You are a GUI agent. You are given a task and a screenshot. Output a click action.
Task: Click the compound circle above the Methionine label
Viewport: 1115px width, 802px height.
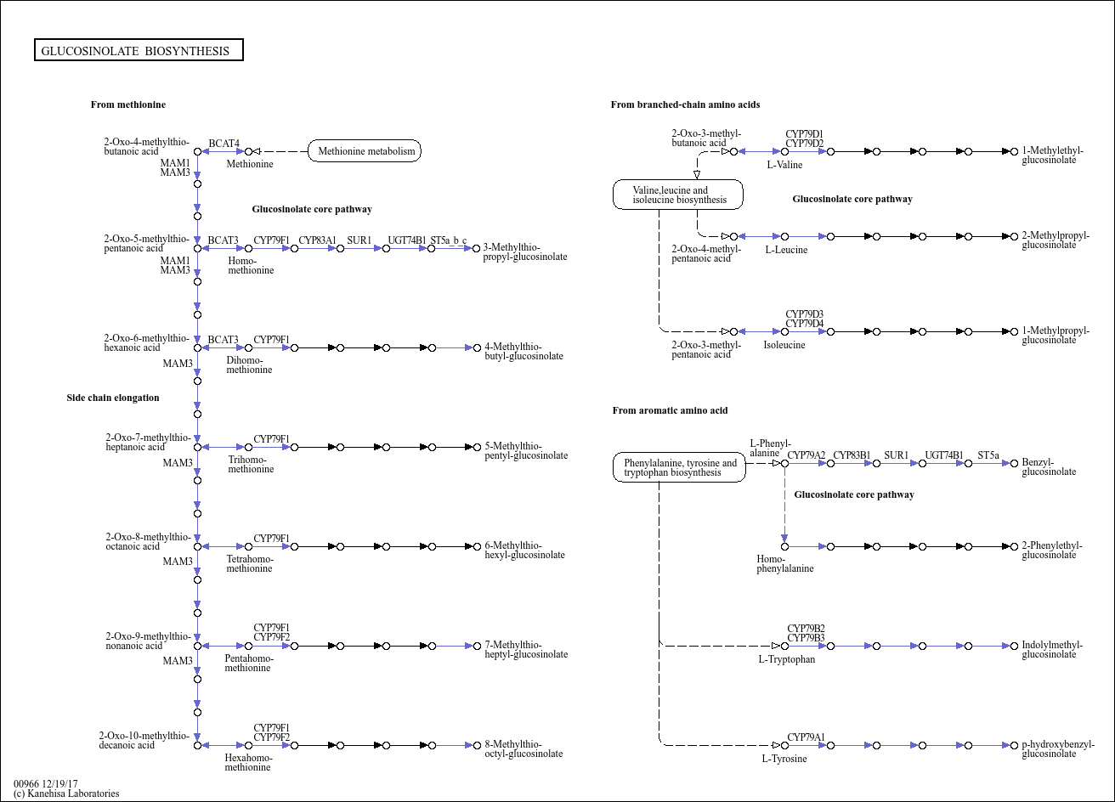(x=248, y=151)
